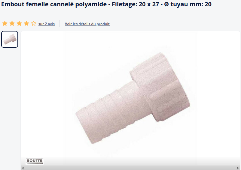
Task: Open 'Voir les détails du produit' link
Action: click(x=87, y=24)
